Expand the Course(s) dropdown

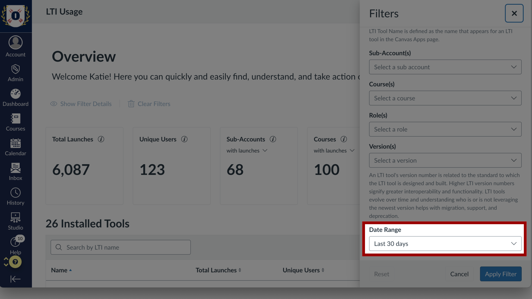click(445, 98)
